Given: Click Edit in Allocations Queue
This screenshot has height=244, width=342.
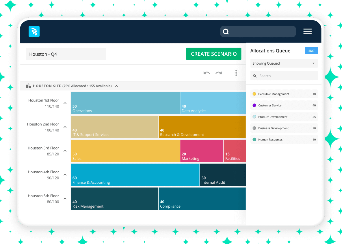Looking at the screenshot, I should (x=311, y=51).
